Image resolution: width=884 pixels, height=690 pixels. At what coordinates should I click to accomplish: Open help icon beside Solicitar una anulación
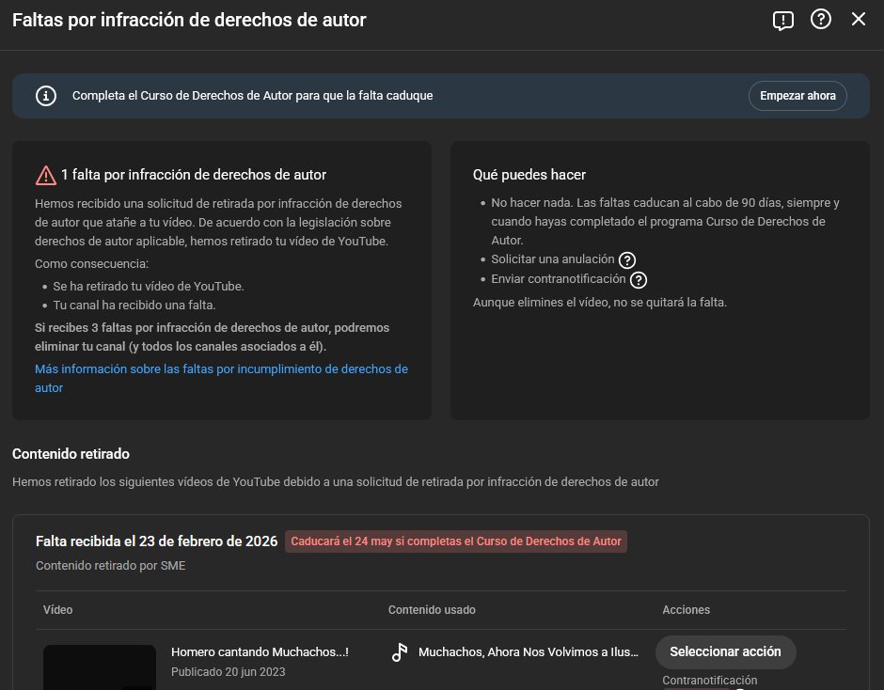tap(627, 259)
